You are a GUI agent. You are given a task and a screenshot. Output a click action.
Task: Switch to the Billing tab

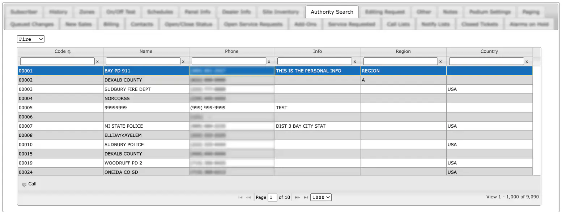[111, 25]
